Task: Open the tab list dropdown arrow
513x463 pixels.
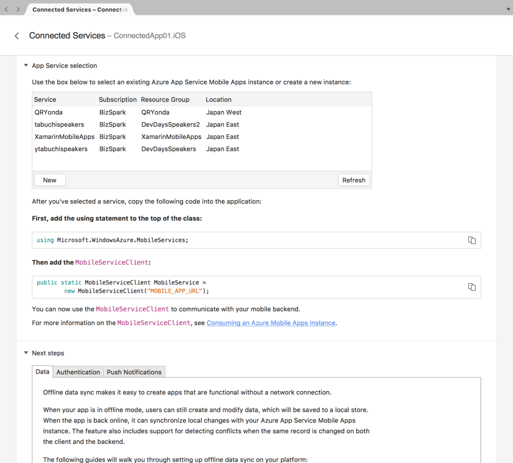Action: 508,9
